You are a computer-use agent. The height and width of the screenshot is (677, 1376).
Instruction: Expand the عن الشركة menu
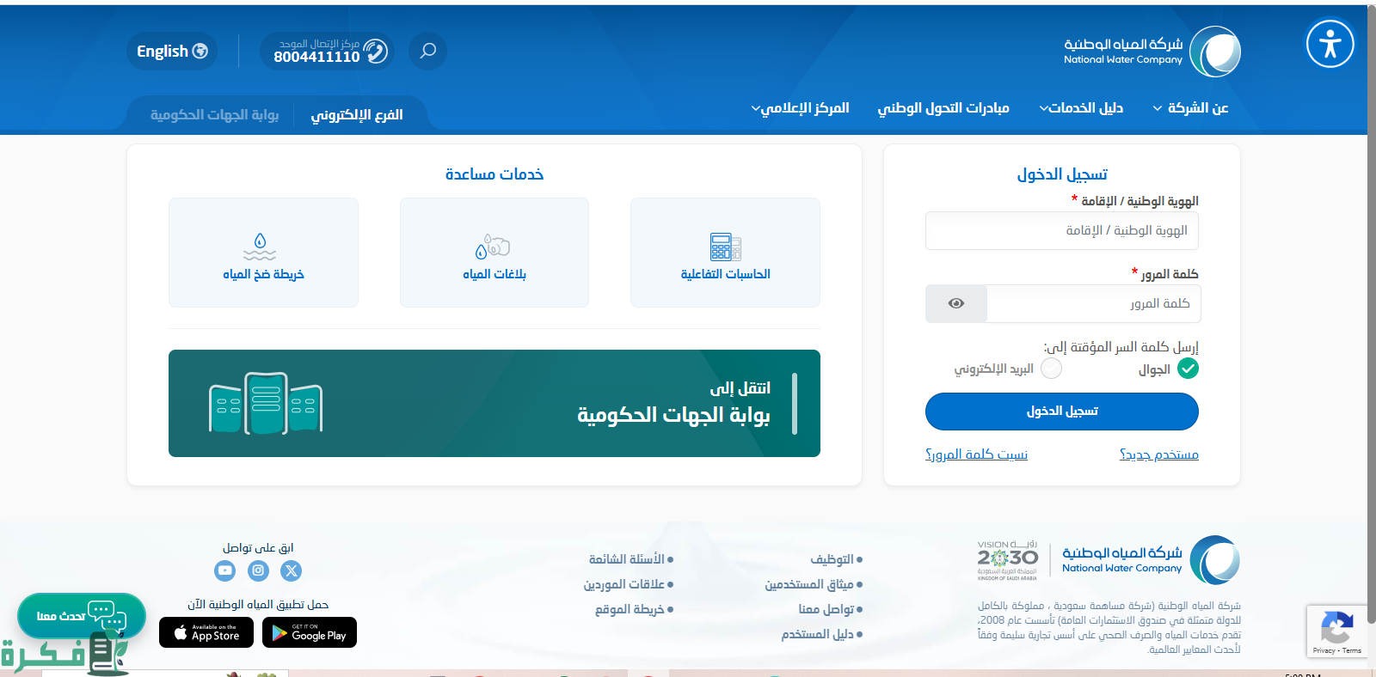point(1190,108)
